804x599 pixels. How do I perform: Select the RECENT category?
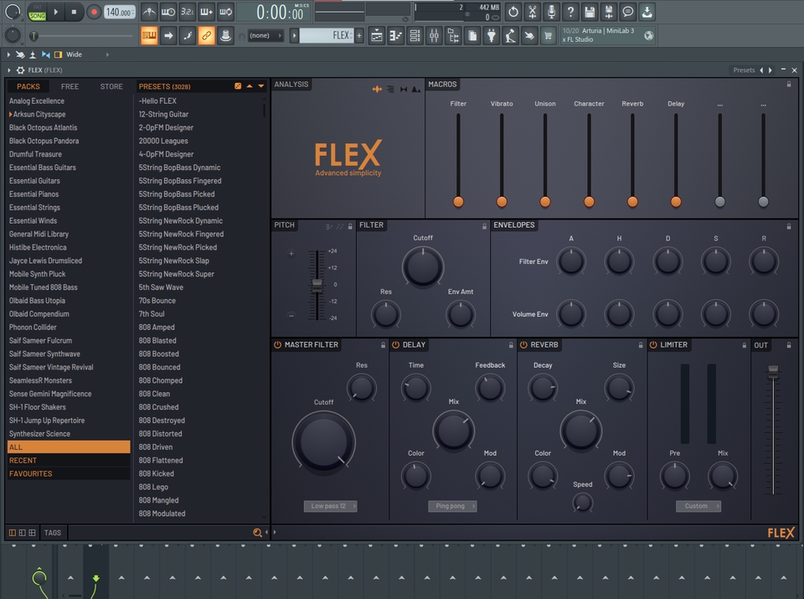click(x=69, y=460)
